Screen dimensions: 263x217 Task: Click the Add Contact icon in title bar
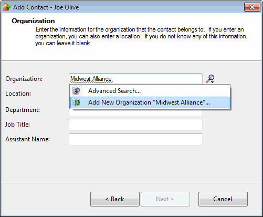pyautogui.click(x=7, y=7)
